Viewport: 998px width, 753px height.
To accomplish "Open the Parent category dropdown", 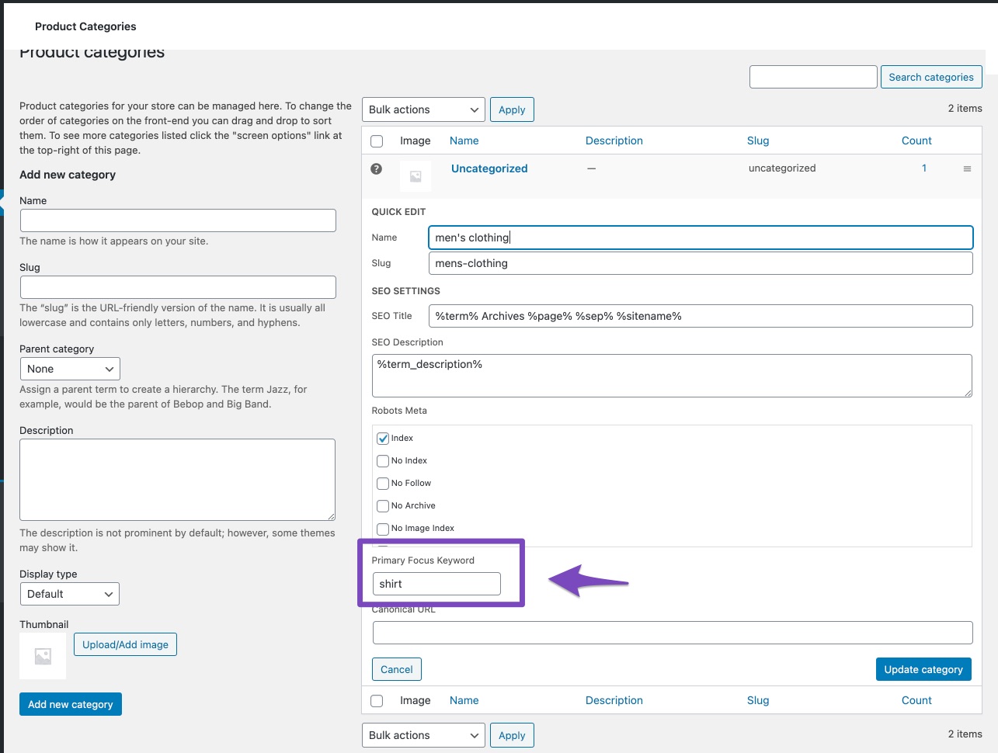I will [x=70, y=369].
